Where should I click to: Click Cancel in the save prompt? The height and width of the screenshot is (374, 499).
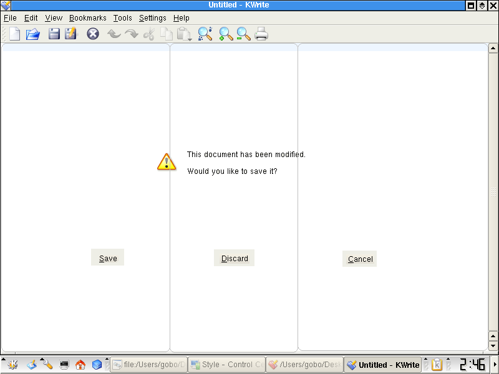360,259
